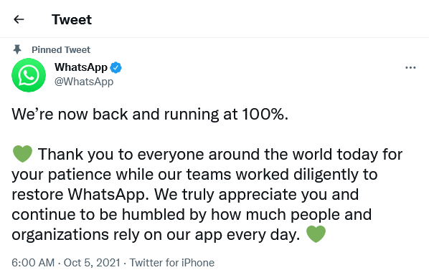This screenshot has width=429, height=280.
Task: Open the WhatsApp display name link
Action: [x=81, y=67]
